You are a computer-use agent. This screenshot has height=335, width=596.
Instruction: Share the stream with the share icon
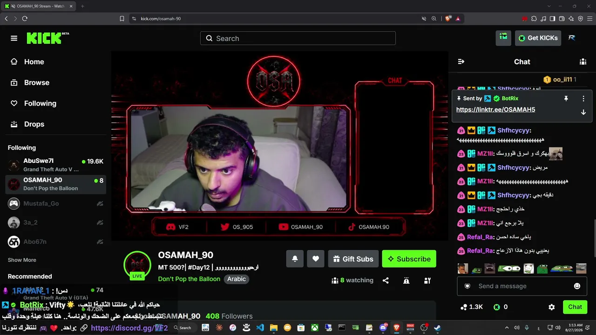click(x=386, y=281)
